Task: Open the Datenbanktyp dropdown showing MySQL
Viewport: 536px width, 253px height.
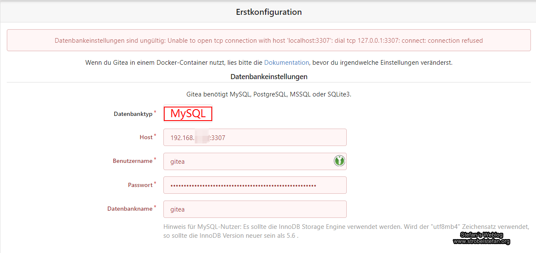Action: click(x=188, y=113)
